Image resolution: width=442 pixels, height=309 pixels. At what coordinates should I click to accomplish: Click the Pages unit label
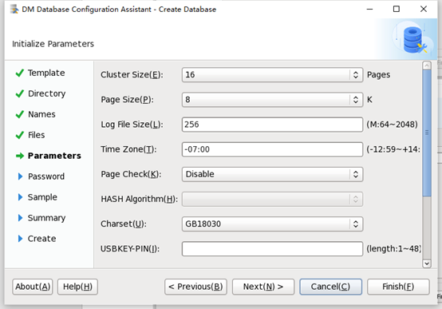pyautogui.click(x=379, y=75)
